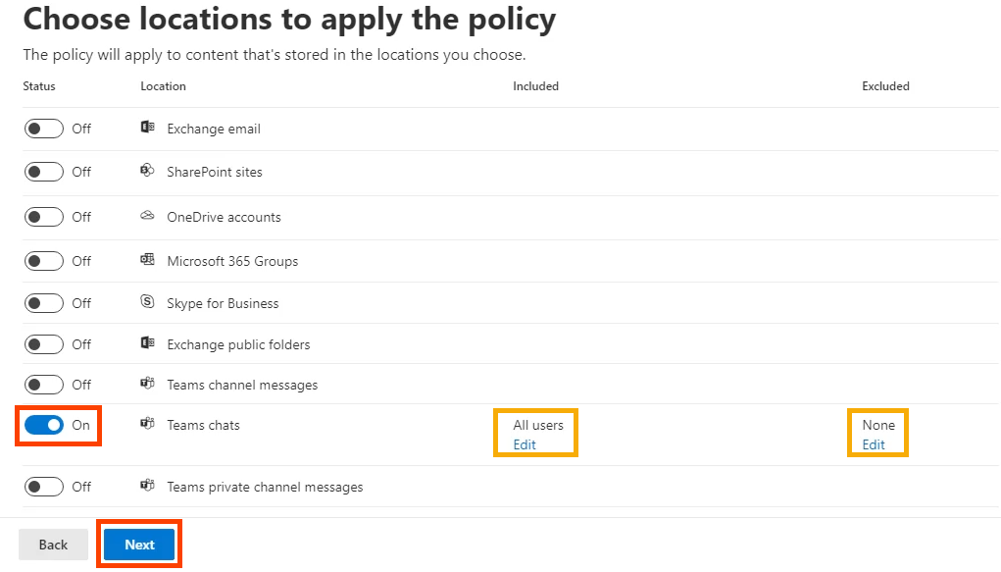Click the Microsoft 365 Groups icon
The width and height of the screenshot is (1001, 572).
(x=147, y=259)
